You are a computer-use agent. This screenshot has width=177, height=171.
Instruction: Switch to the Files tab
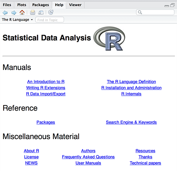pos(7,5)
